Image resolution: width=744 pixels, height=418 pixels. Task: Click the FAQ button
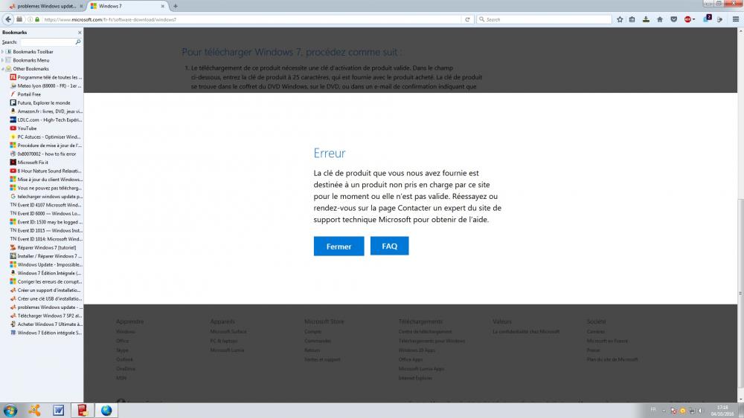pyautogui.click(x=390, y=246)
